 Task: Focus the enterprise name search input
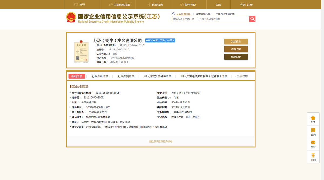coord(211,19)
